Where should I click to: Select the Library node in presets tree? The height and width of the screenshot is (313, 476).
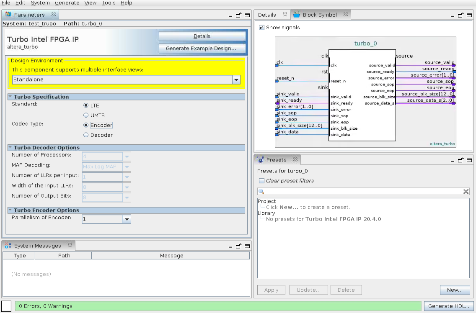(266, 213)
